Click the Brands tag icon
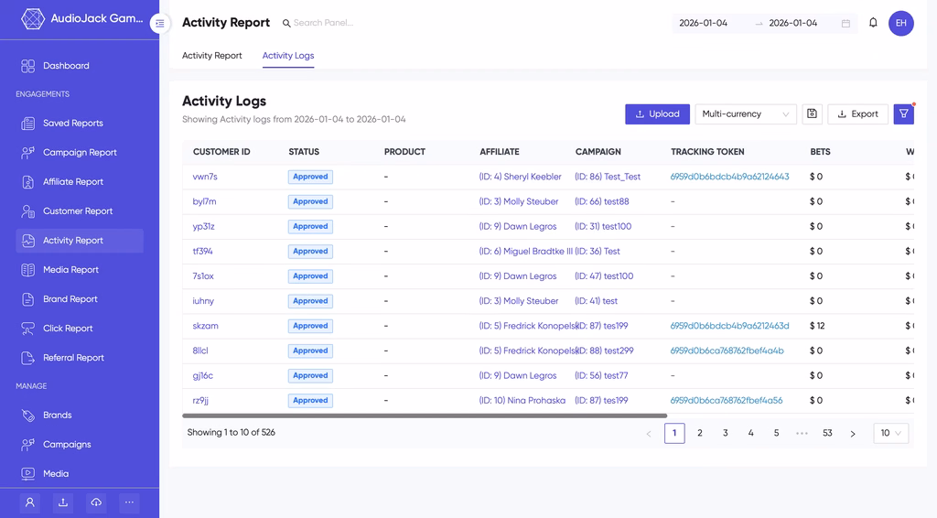 pyautogui.click(x=28, y=415)
